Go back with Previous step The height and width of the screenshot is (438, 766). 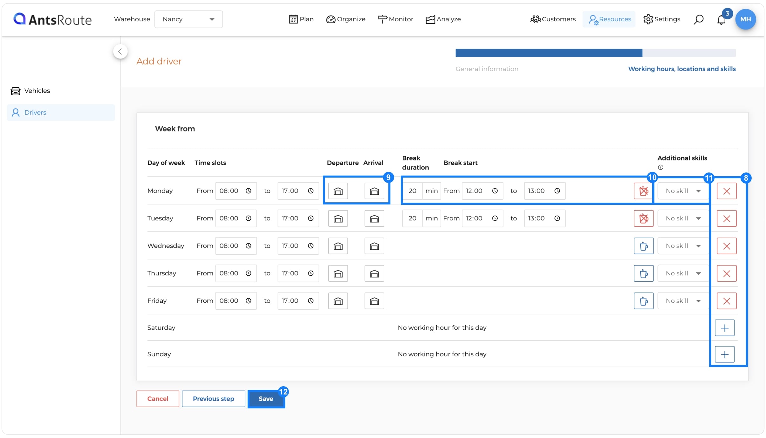(213, 399)
